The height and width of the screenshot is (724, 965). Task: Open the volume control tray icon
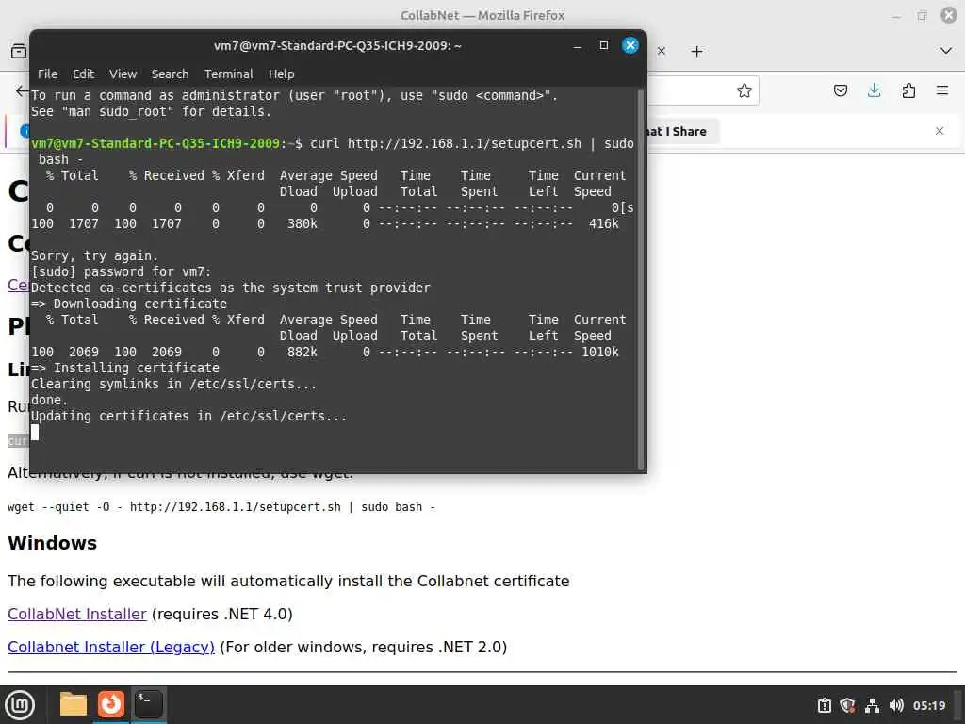pos(896,705)
